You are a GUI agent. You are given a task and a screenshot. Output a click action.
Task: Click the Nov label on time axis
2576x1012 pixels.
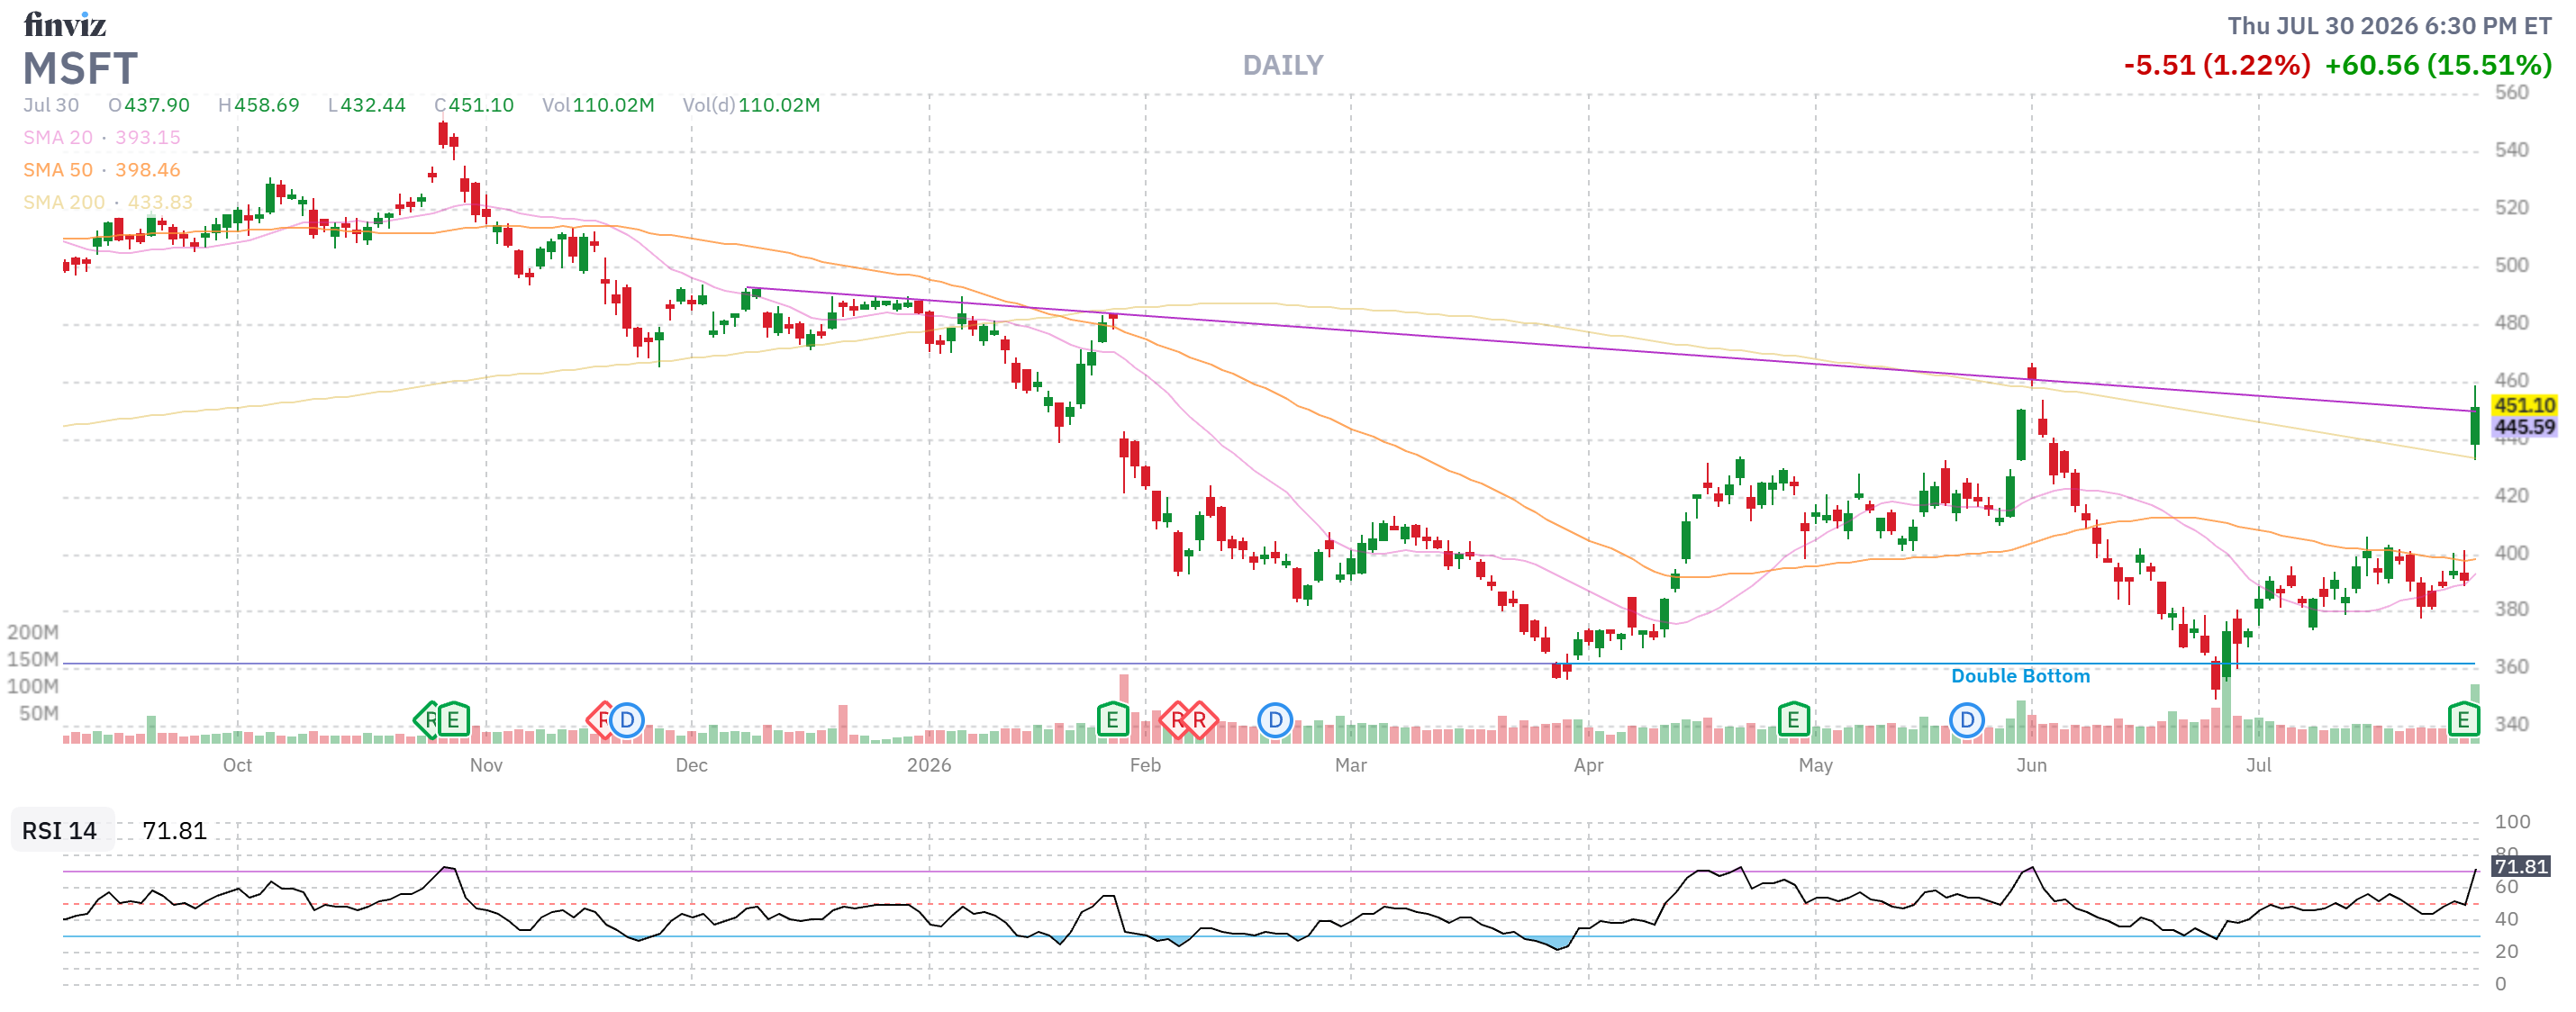tap(486, 765)
